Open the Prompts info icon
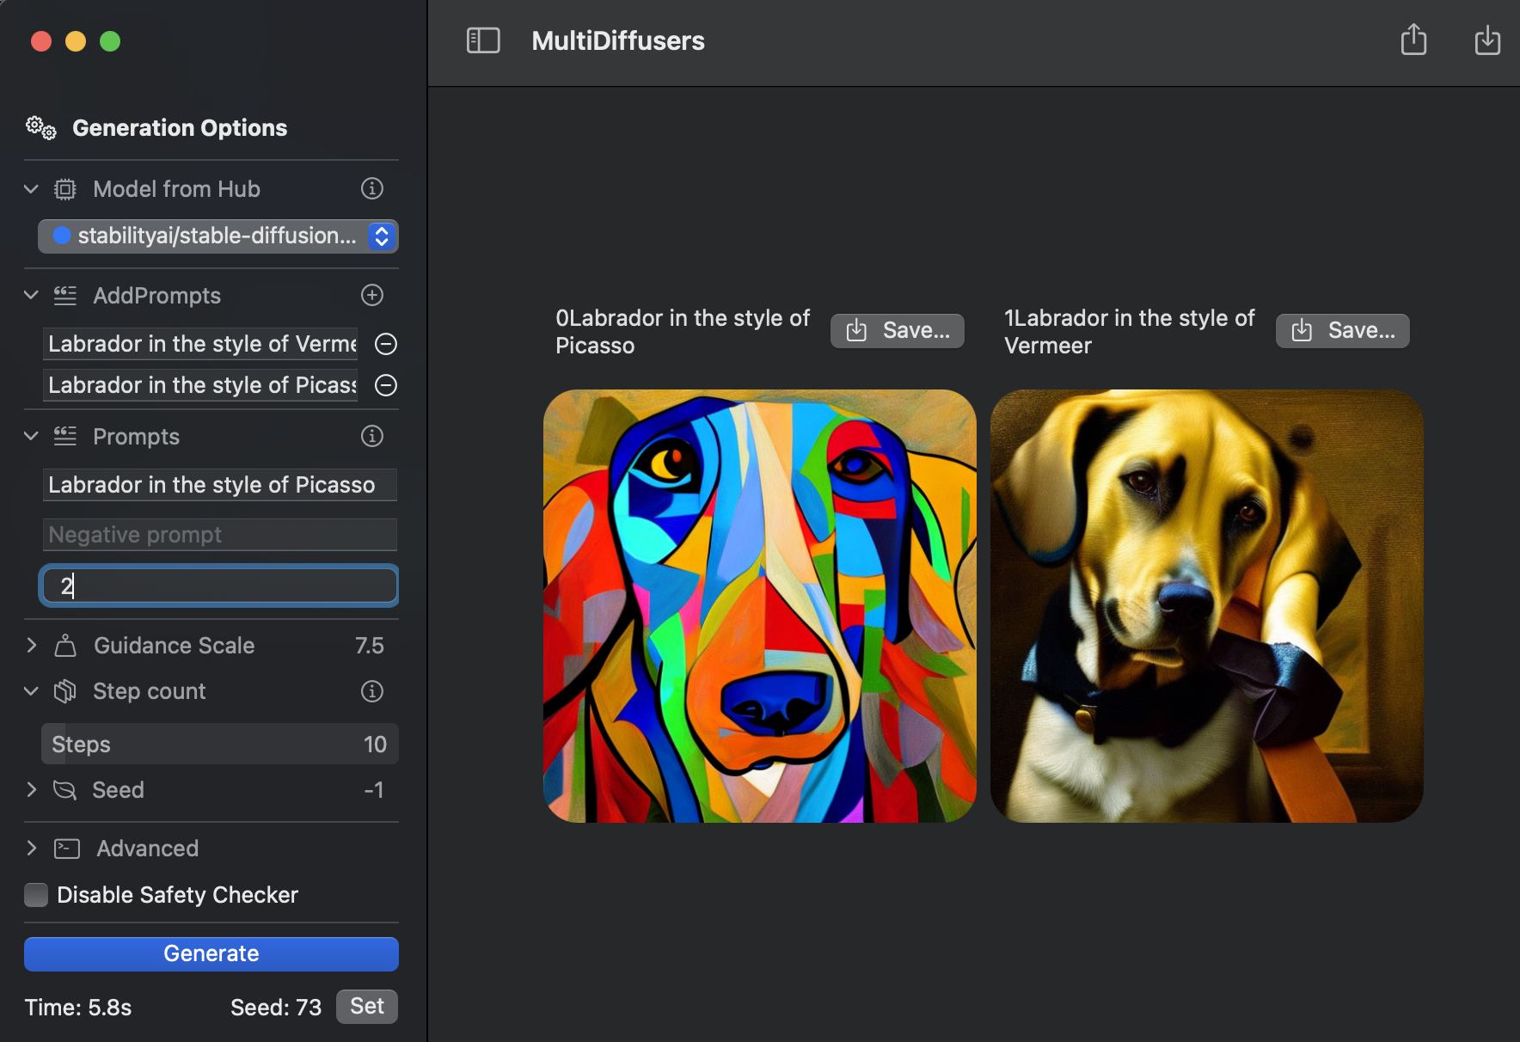The height and width of the screenshot is (1042, 1520). (372, 436)
